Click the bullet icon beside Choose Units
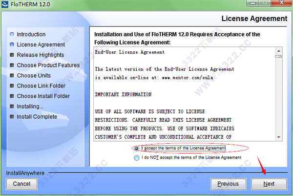Image resolution: width=293 pixels, height=196 pixels. coord(12,75)
